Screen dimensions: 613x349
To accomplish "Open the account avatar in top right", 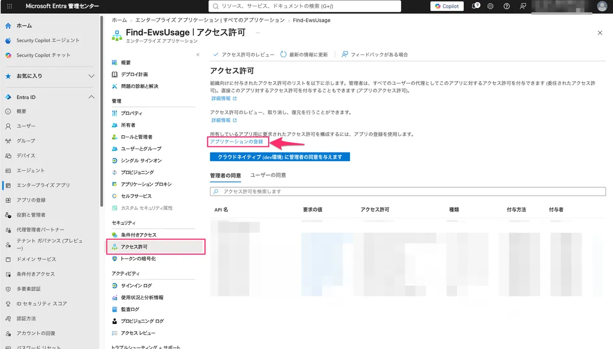I will point(602,6).
